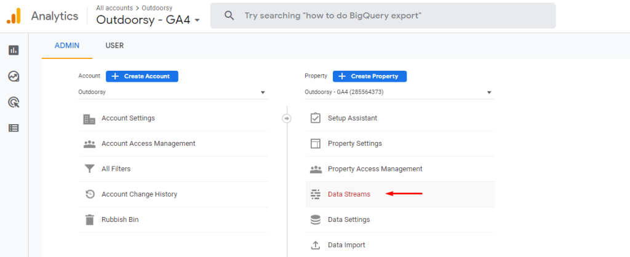Image resolution: width=630 pixels, height=257 pixels.
Task: Click the Setup Assistant checklist icon
Action: pyautogui.click(x=316, y=118)
